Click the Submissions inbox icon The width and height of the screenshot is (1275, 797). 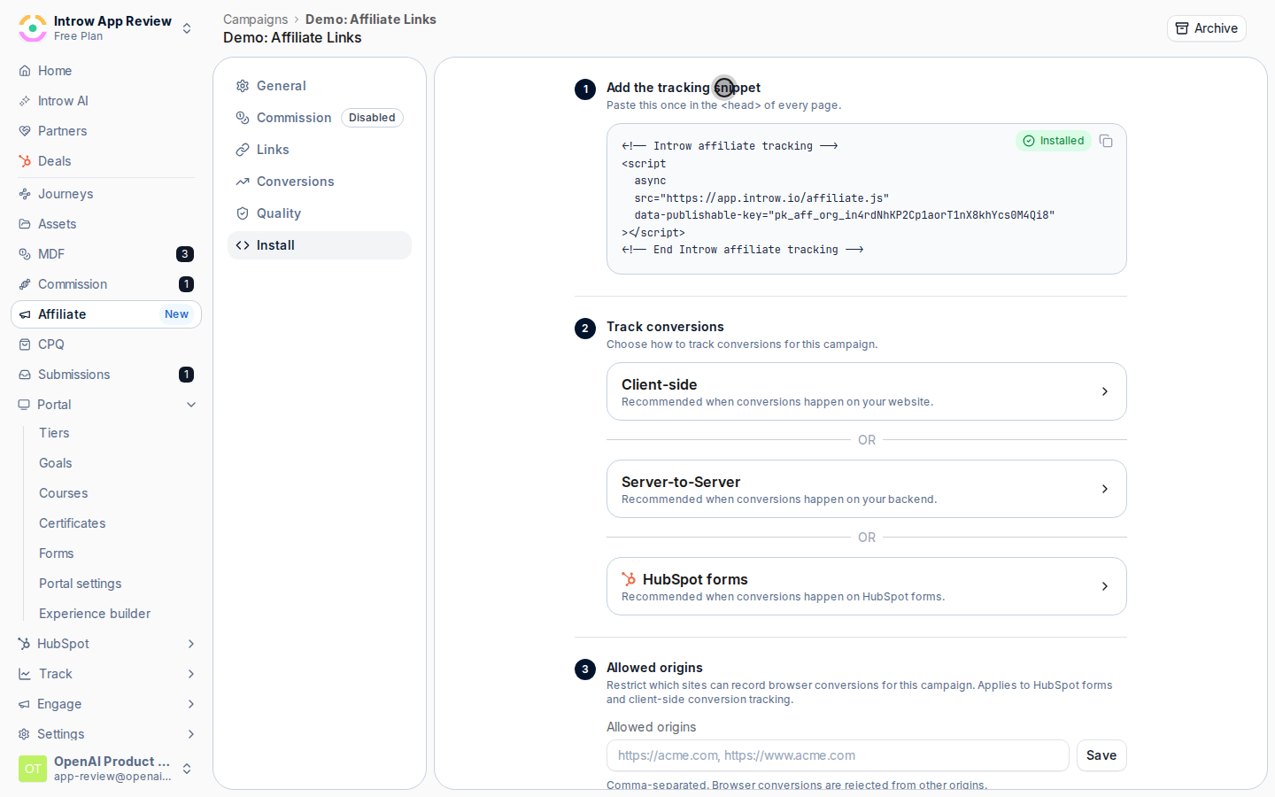click(25, 375)
